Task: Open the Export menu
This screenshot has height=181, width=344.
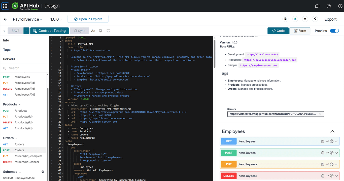Action: (x=332, y=19)
